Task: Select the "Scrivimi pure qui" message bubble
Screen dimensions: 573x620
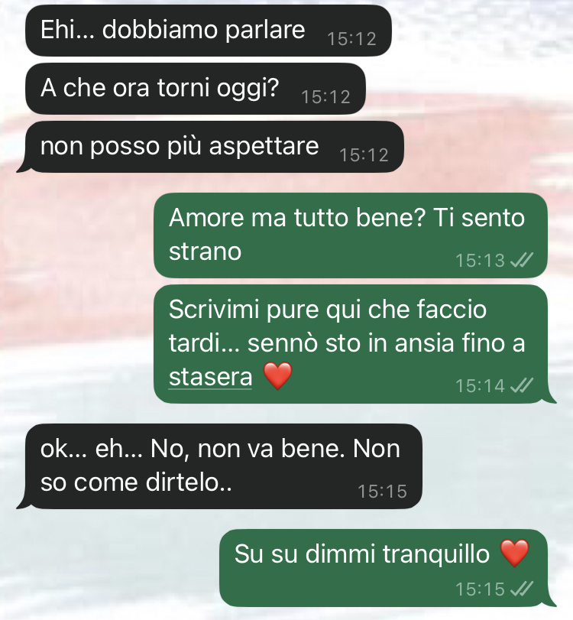Action: click(354, 344)
